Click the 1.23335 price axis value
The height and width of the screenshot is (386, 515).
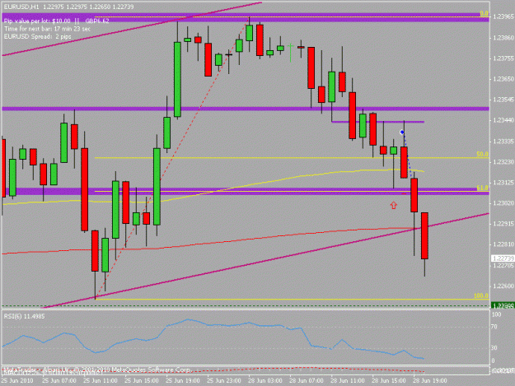503,142
